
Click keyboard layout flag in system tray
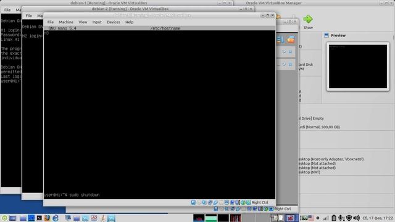[x=311, y=218]
